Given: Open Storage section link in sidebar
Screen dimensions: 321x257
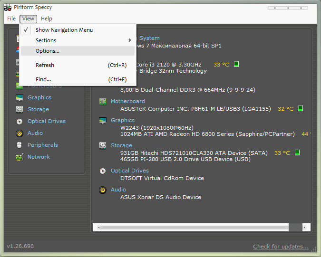Looking at the screenshot, I should (38, 109).
